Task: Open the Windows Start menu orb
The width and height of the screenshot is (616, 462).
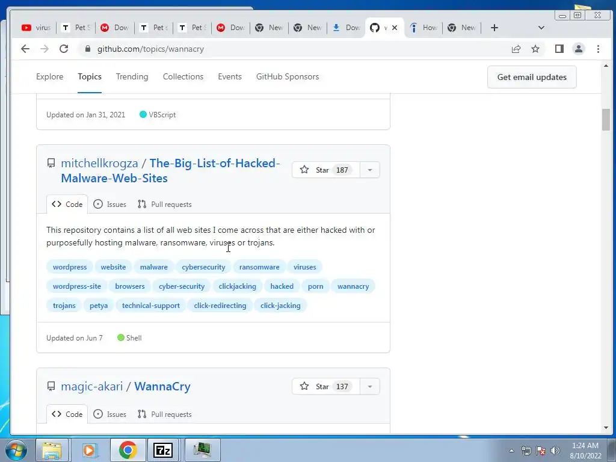Action: click(x=16, y=450)
